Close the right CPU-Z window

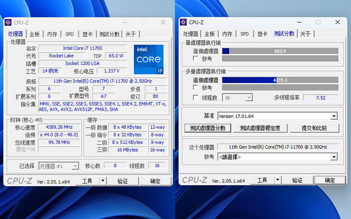pos(337,22)
